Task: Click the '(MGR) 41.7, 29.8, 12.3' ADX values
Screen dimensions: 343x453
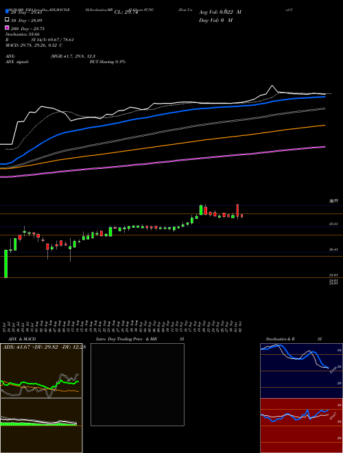Action: pyautogui.click(x=73, y=56)
